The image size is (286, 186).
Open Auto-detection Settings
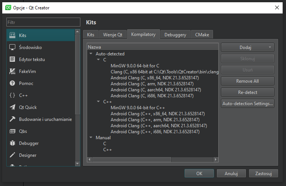tap(247, 104)
